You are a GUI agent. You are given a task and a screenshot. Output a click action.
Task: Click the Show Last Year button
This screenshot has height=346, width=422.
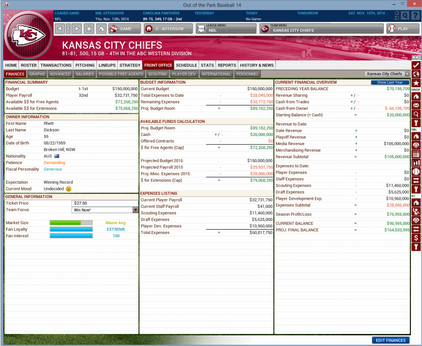(x=390, y=82)
